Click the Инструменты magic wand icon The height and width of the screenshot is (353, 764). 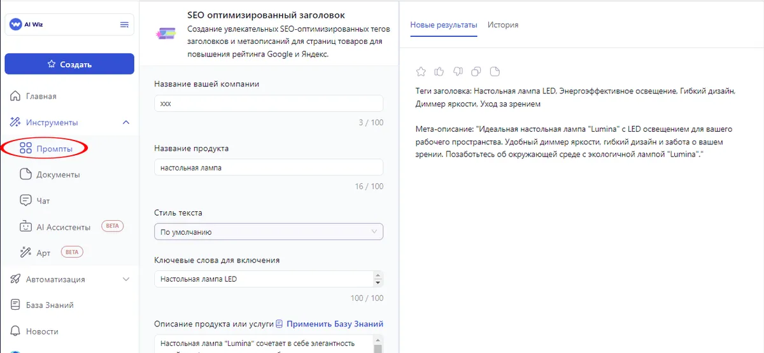click(16, 122)
